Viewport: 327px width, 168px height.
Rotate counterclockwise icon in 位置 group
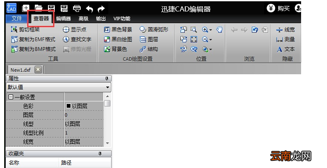click(x=183, y=30)
